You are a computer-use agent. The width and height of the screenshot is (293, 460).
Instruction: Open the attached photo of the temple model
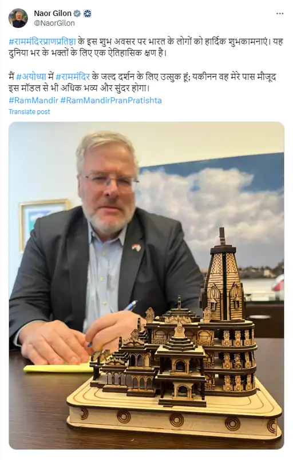pos(146,286)
